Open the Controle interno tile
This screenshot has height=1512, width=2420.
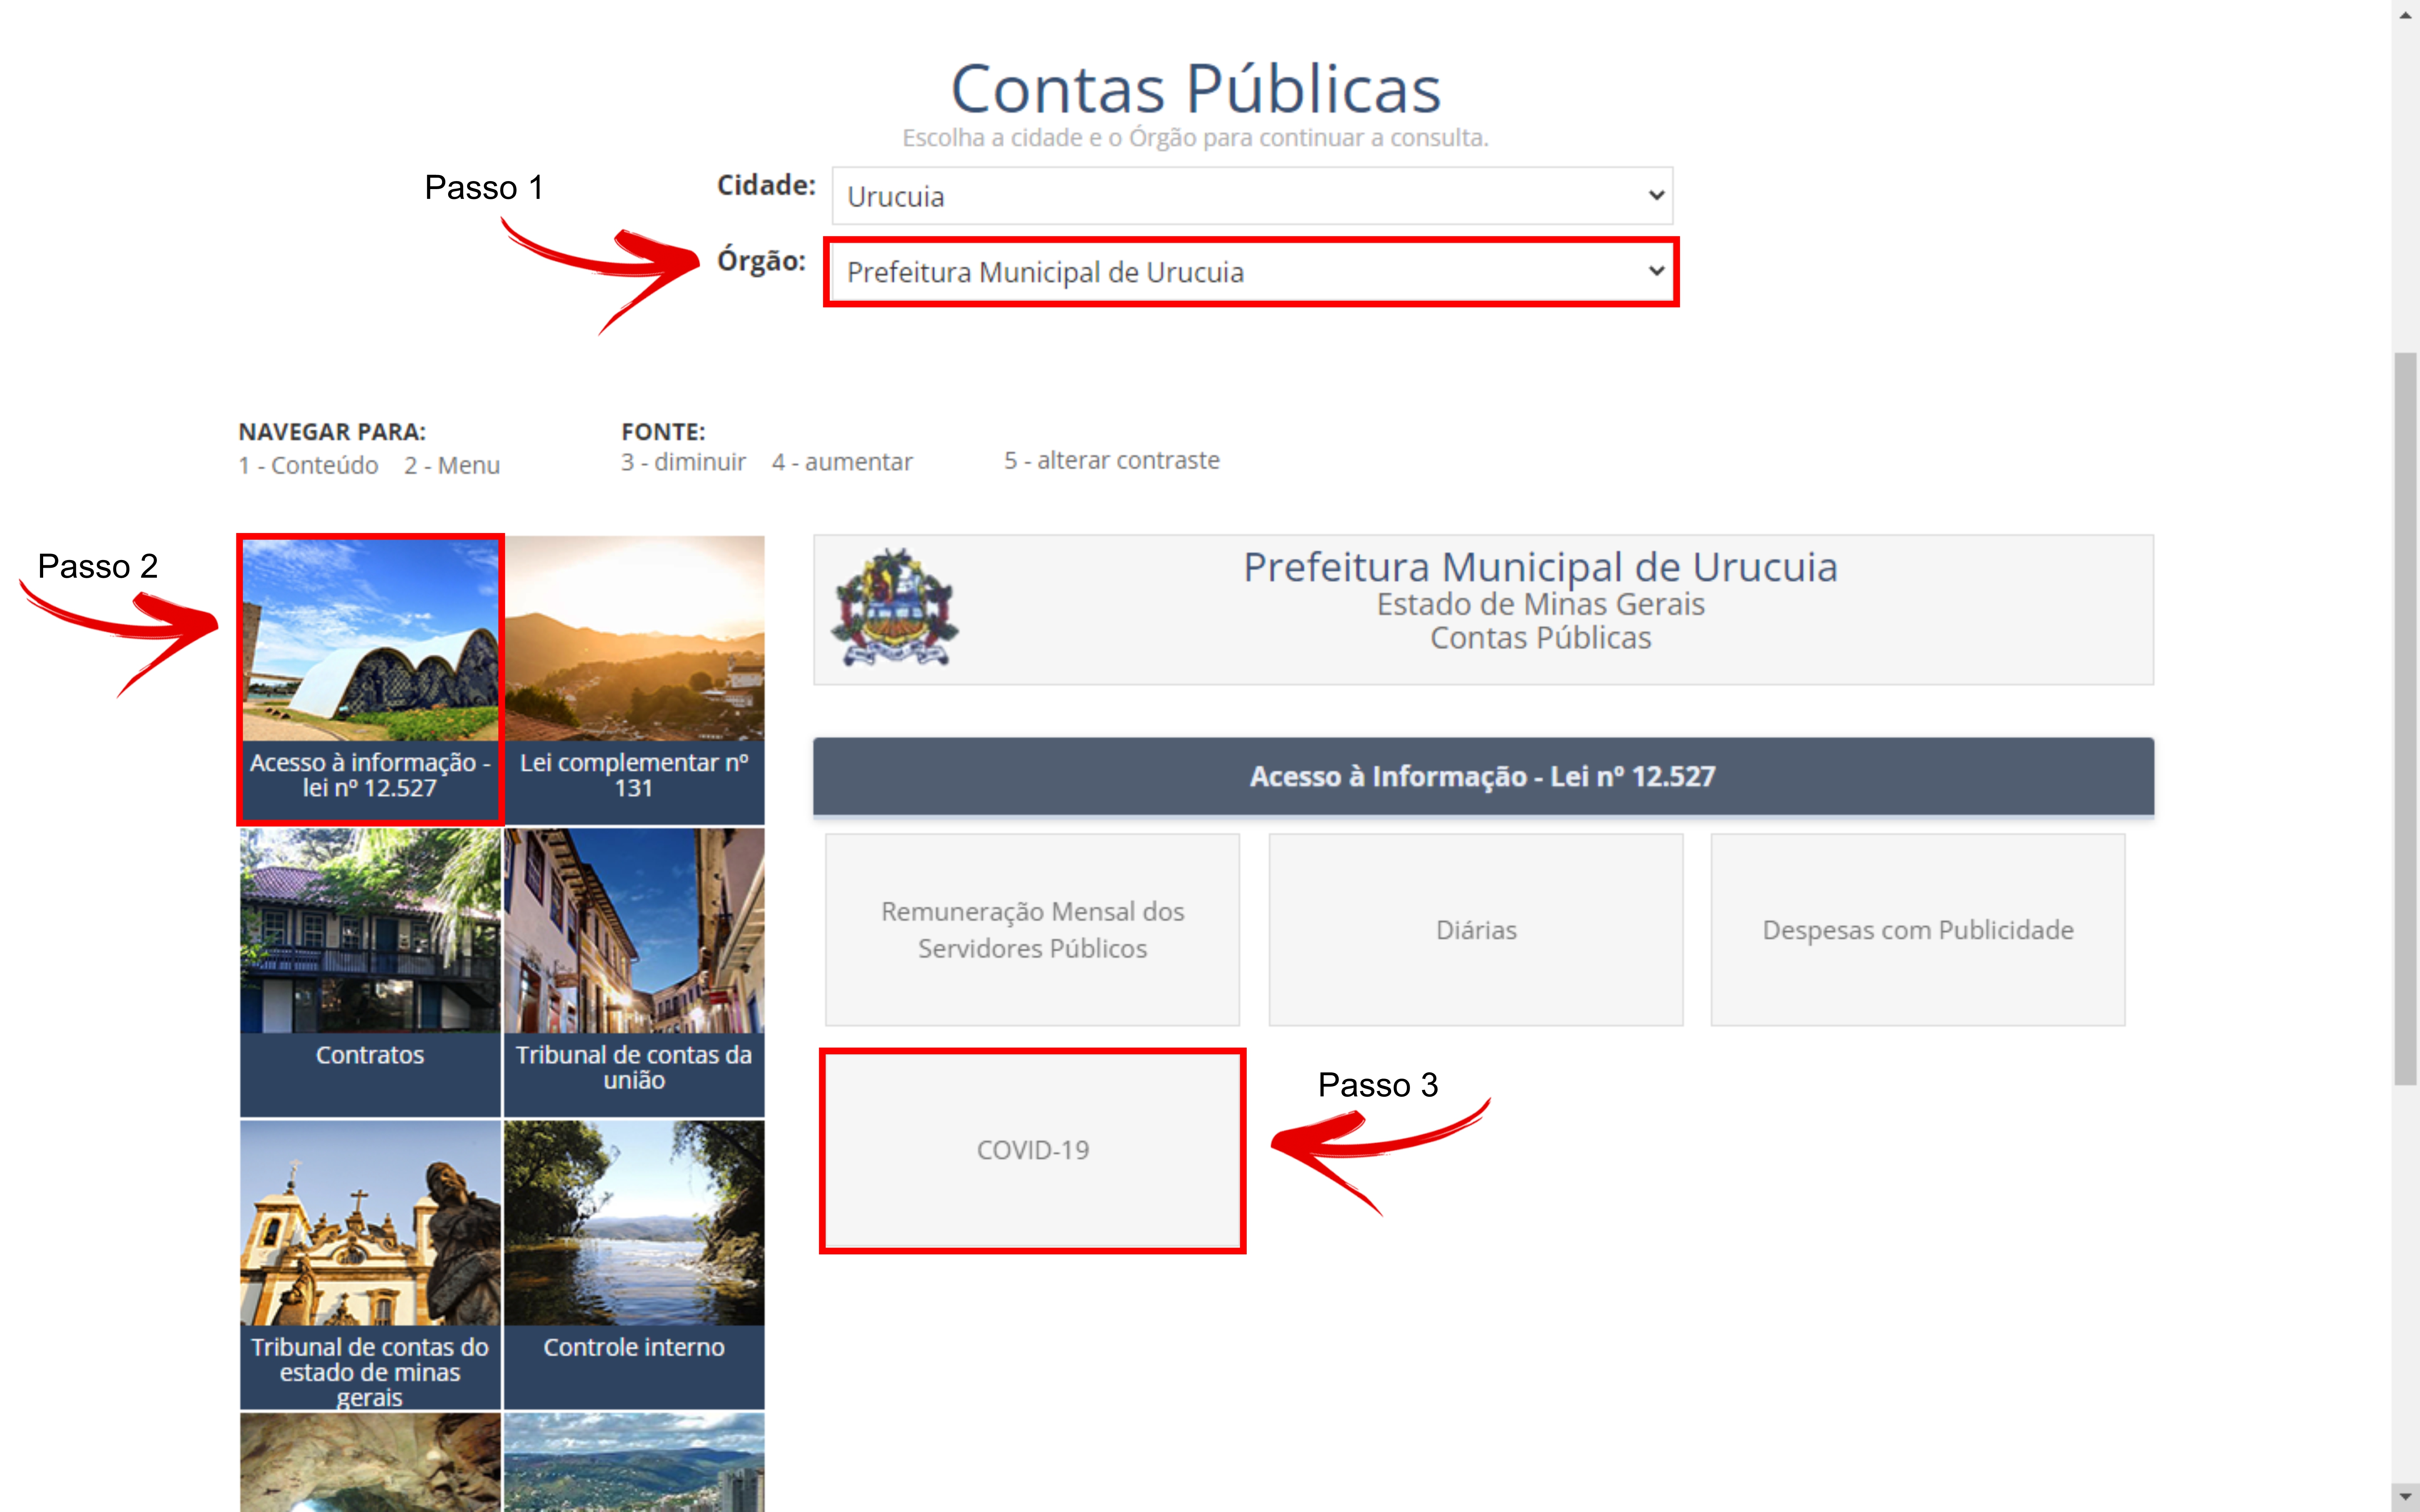[634, 1265]
